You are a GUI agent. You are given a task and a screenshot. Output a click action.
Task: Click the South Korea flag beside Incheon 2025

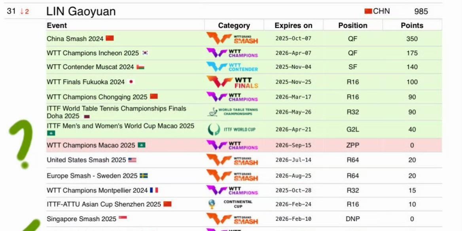[145, 53]
